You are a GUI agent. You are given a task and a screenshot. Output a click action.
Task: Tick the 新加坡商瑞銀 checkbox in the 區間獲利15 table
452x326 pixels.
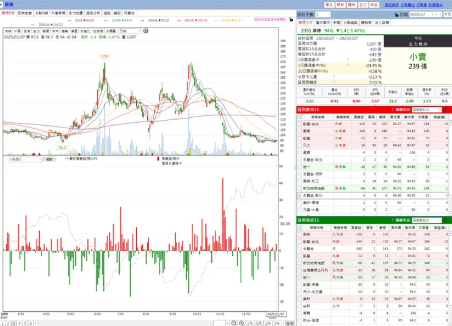click(x=299, y=189)
